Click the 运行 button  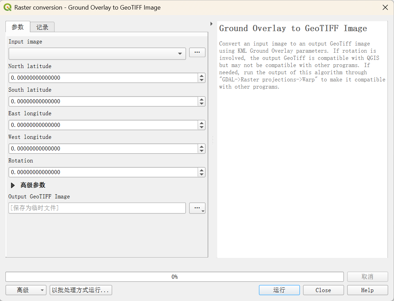pyautogui.click(x=279, y=290)
